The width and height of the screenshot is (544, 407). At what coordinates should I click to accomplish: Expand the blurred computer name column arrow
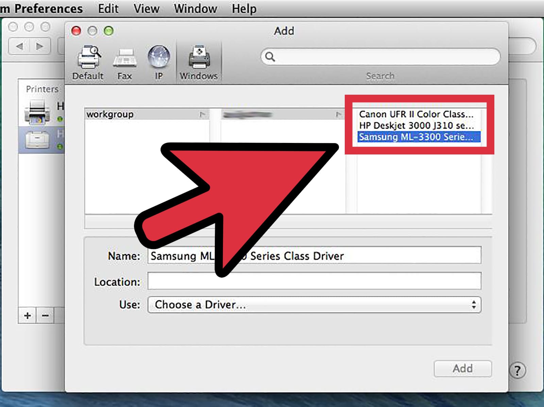pos(339,114)
